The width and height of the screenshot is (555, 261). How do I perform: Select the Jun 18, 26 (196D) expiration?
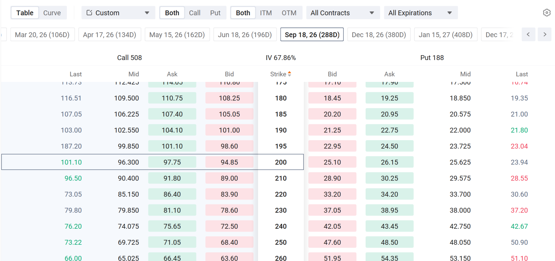(x=245, y=34)
